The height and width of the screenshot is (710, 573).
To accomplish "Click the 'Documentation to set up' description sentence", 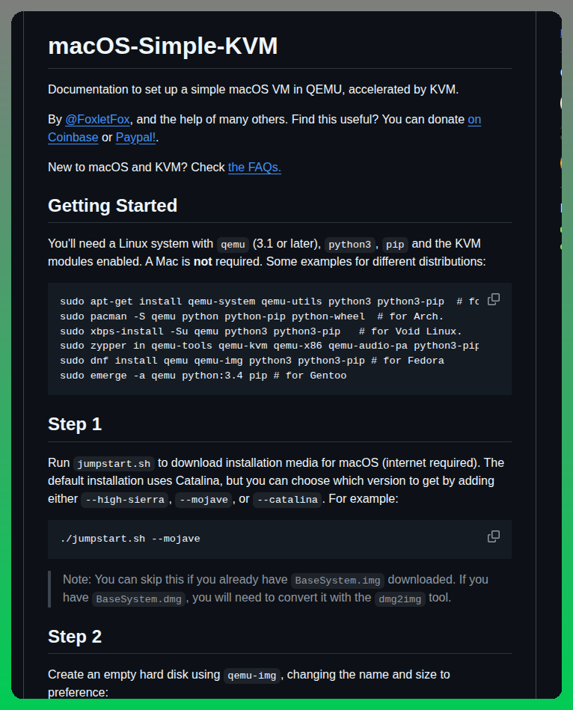I will tap(254, 90).
